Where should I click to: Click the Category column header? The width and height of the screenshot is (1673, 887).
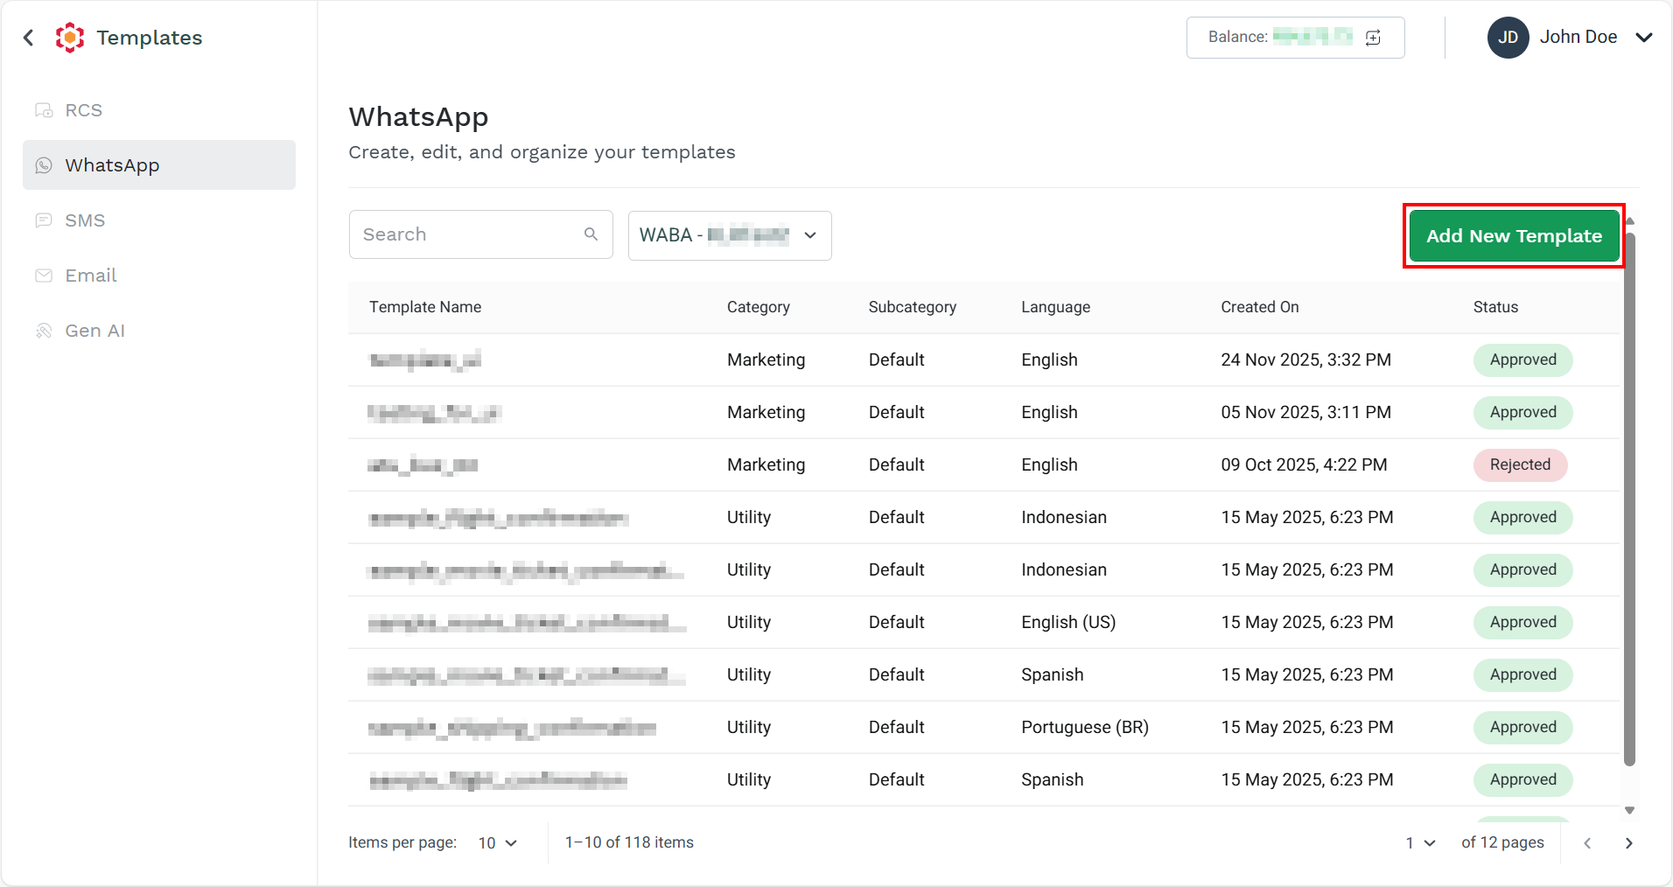tap(759, 307)
